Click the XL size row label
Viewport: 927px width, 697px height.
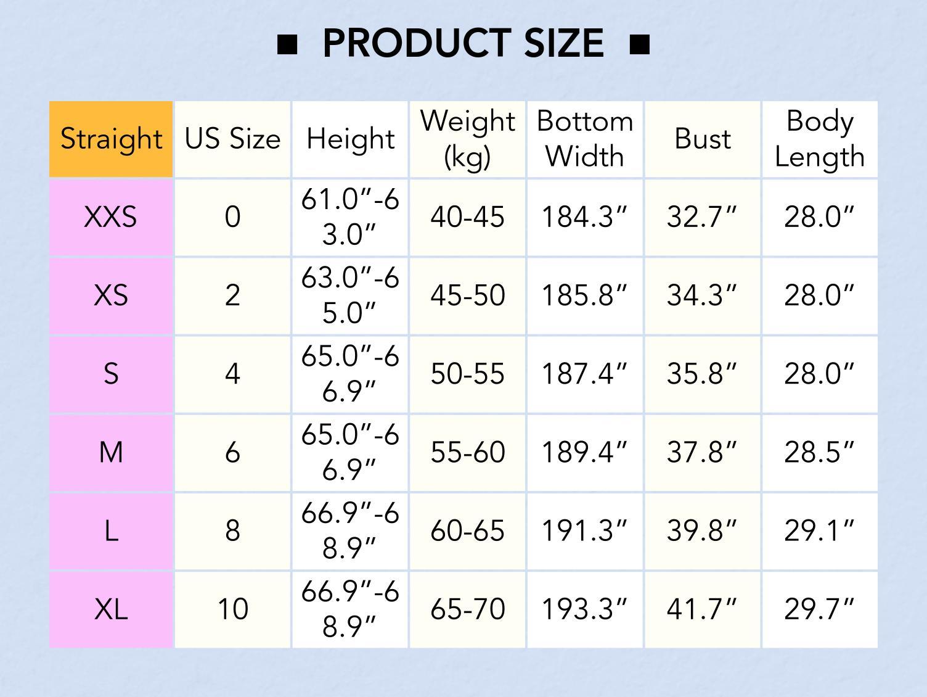(111, 609)
